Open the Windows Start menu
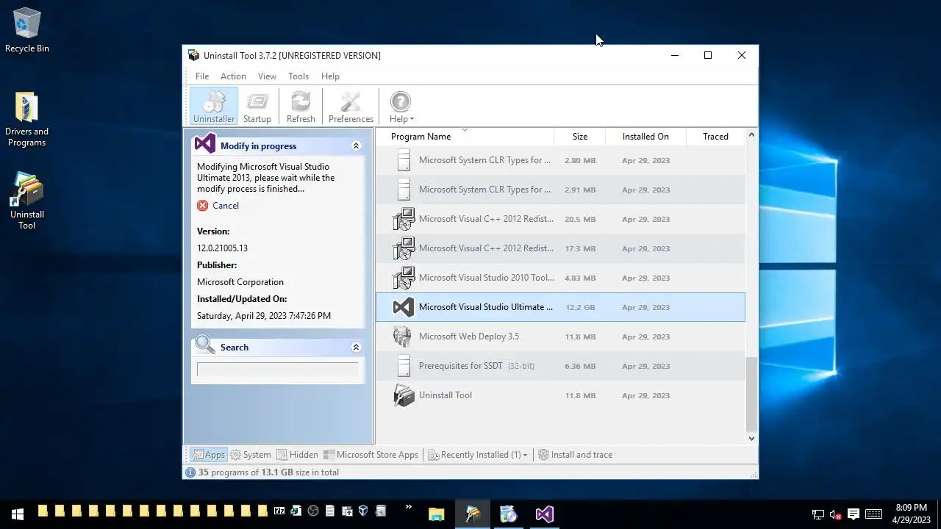This screenshot has height=529, width=941. pos(18,514)
